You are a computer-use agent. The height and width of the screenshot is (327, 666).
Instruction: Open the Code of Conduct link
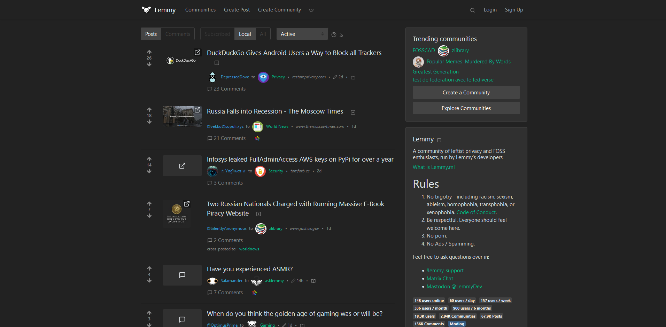pos(476,212)
